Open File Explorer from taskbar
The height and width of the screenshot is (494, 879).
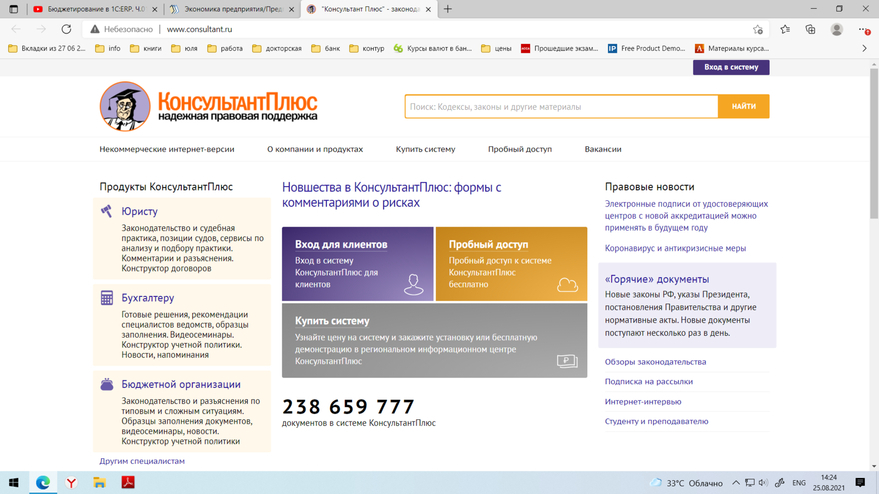(99, 482)
